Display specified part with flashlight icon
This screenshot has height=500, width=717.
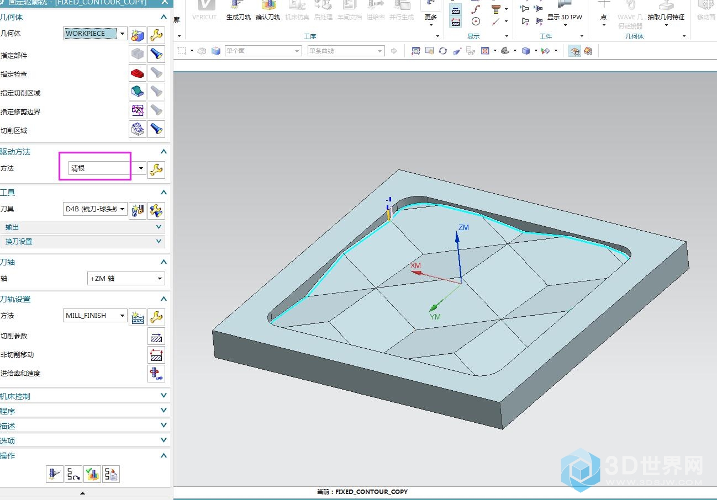coord(156,54)
